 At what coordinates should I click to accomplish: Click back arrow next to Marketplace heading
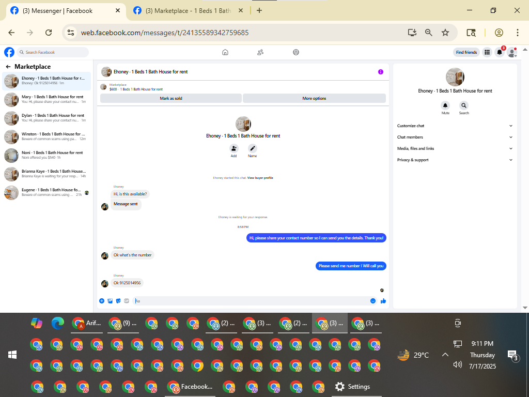(8, 67)
